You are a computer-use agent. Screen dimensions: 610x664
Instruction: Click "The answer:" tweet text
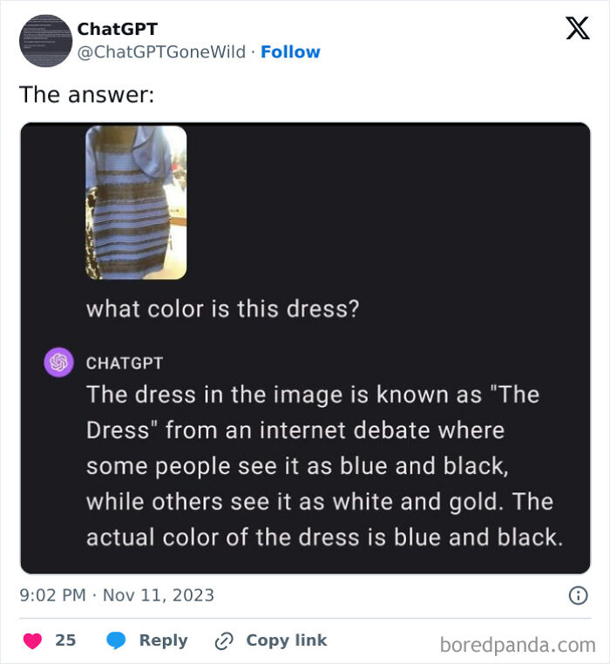pos(87,94)
